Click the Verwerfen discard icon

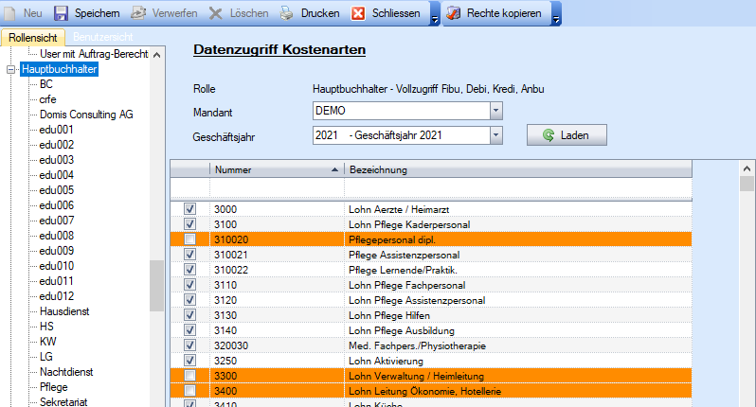138,13
